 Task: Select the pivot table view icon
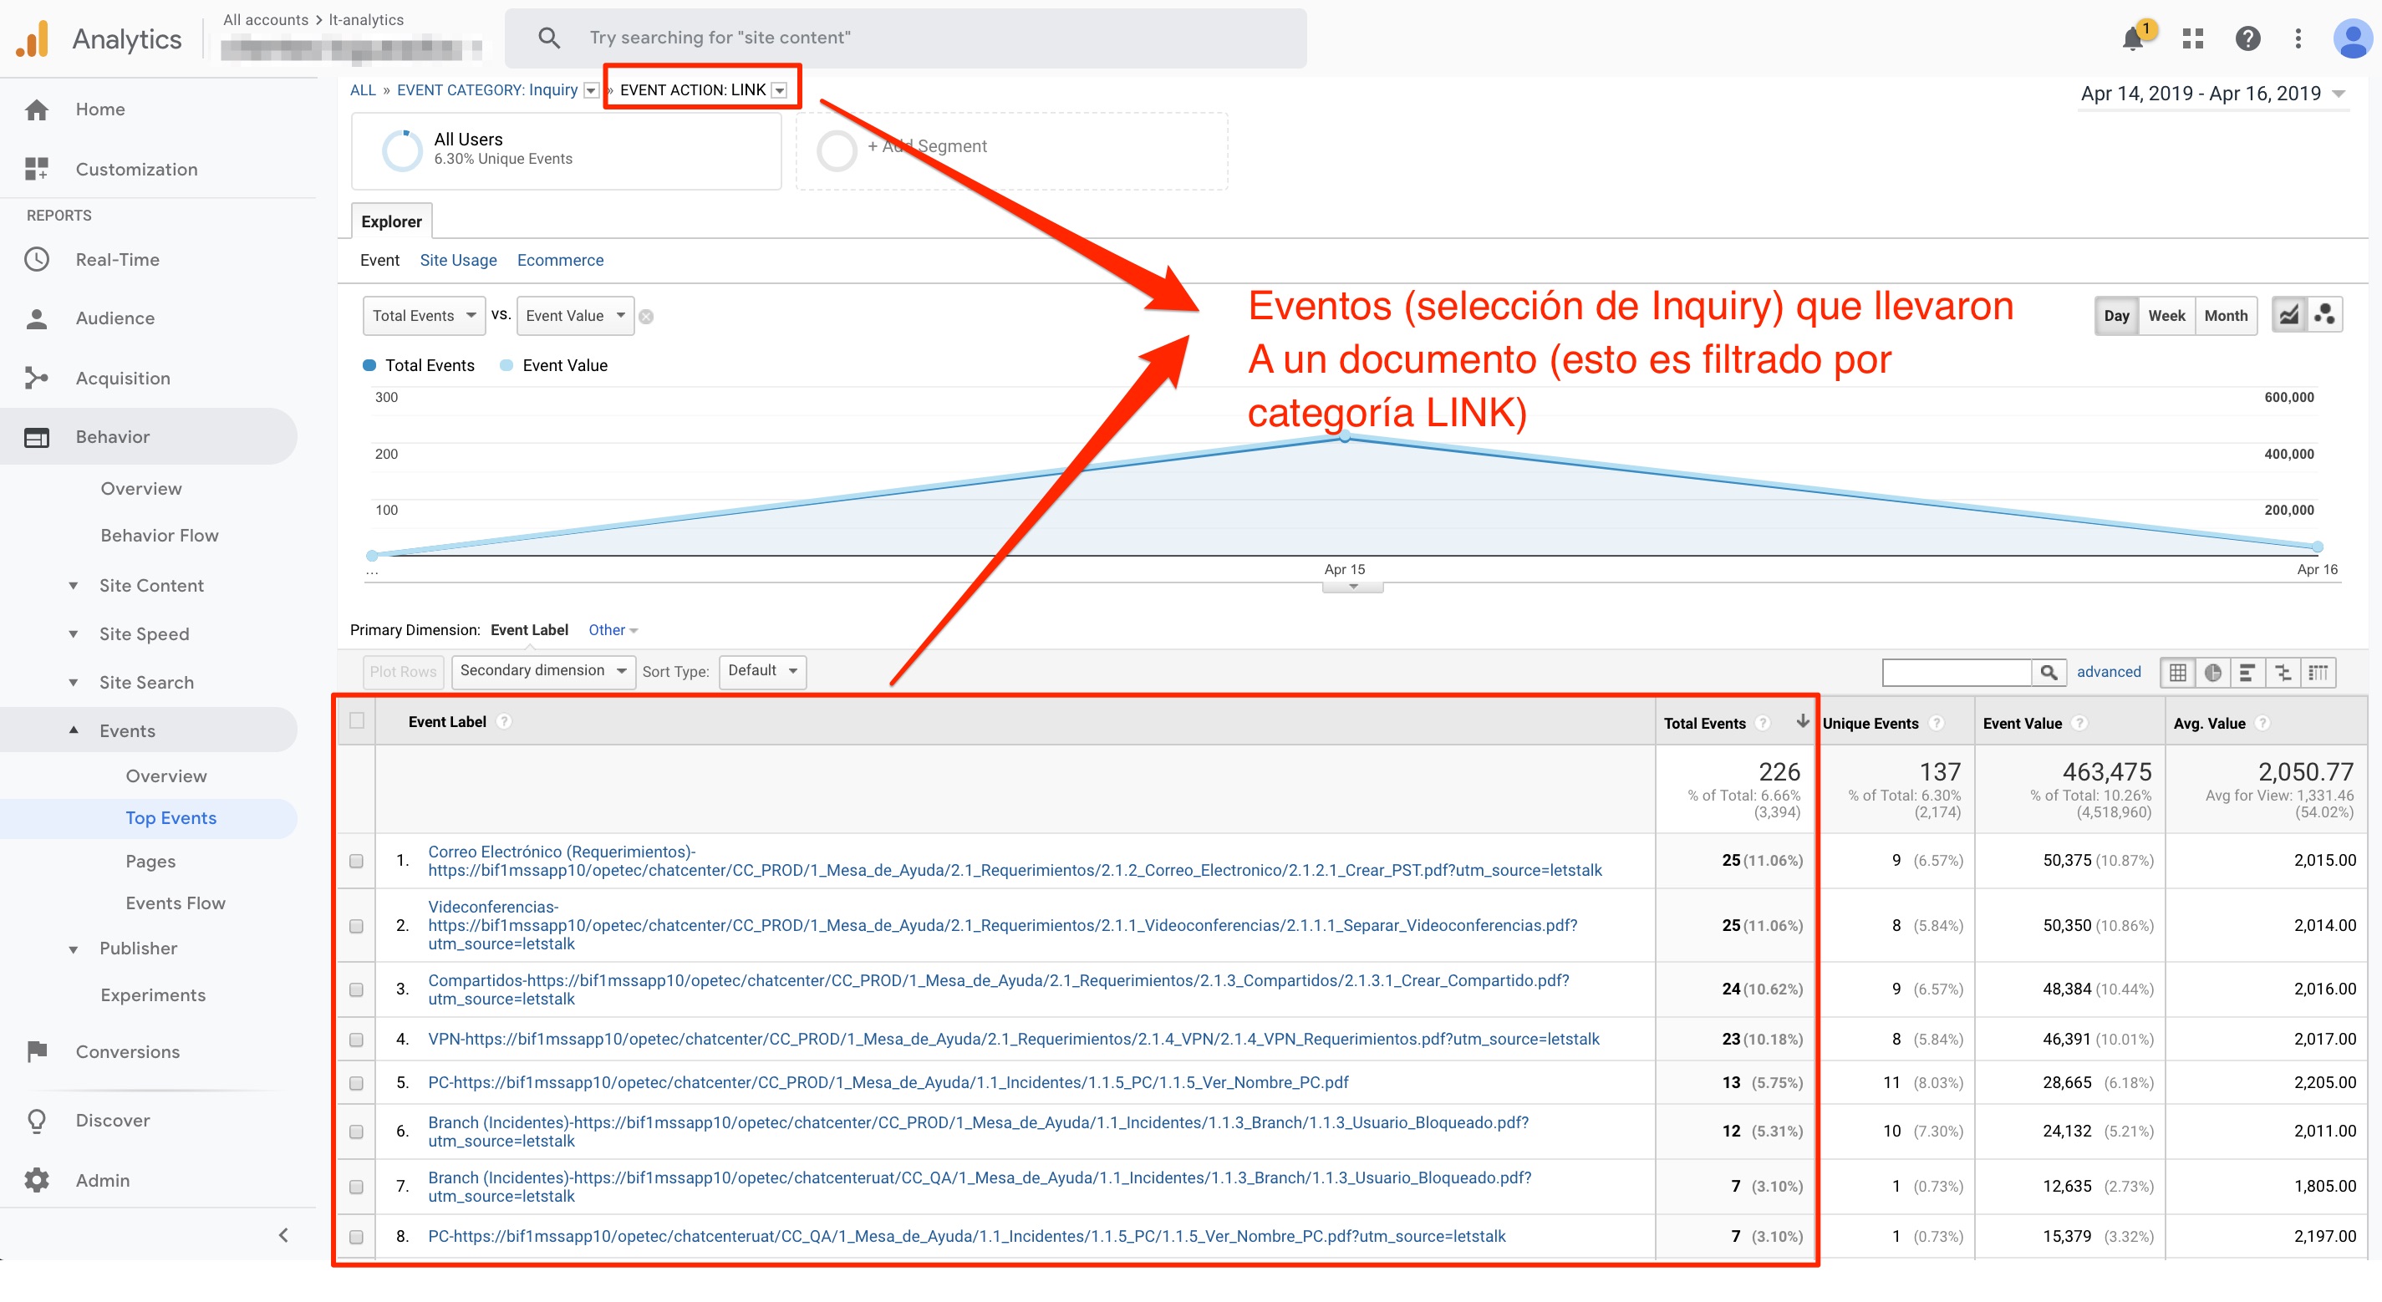2318,672
